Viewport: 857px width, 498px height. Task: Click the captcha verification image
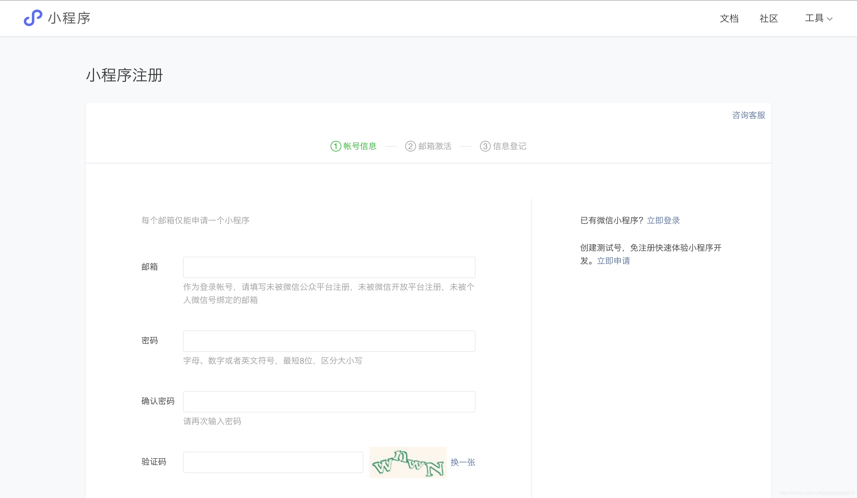pyautogui.click(x=407, y=462)
